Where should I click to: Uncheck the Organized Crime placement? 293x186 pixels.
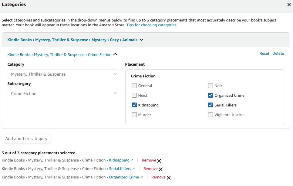(210, 95)
